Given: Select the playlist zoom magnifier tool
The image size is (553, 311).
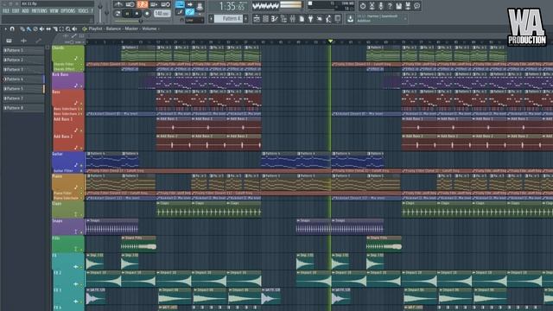Looking at the screenshot, I should tap(67, 29).
